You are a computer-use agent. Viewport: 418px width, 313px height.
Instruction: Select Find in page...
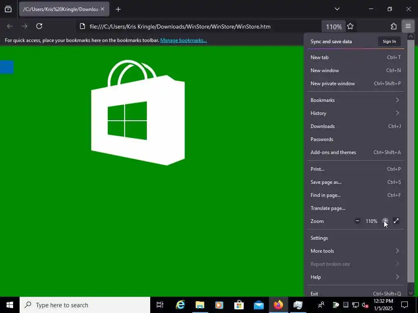pyautogui.click(x=356, y=195)
